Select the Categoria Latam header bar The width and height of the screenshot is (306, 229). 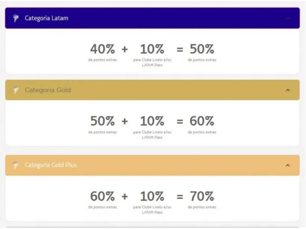(x=149, y=18)
